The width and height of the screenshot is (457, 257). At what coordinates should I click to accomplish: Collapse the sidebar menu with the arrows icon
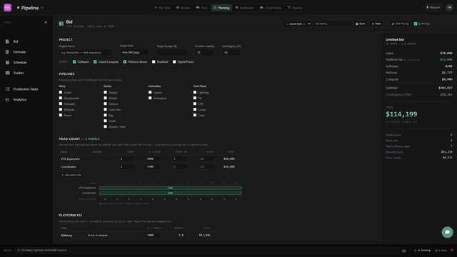(46, 22)
